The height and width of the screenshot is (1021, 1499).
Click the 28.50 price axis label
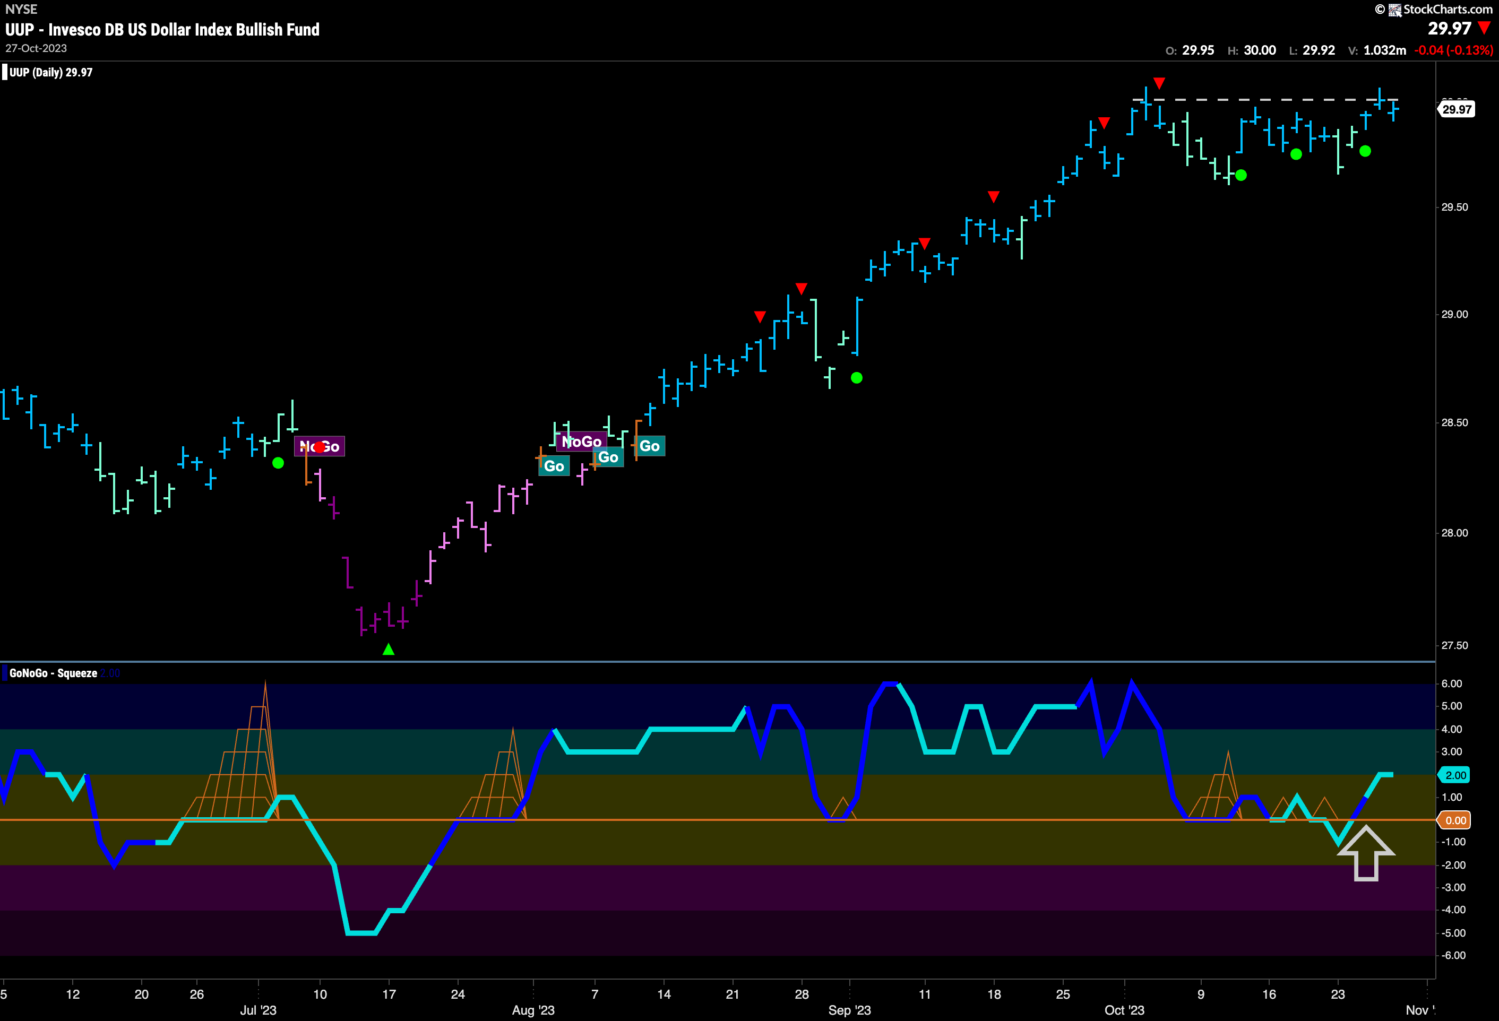[x=1454, y=422]
